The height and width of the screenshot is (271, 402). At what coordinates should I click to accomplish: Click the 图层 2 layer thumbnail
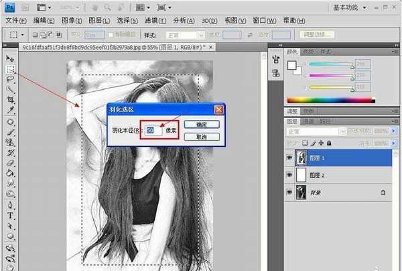301,175
